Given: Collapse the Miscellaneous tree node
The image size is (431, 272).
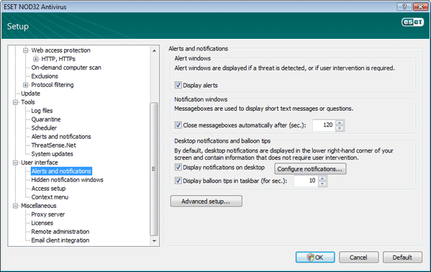Looking at the screenshot, I should (x=15, y=206).
